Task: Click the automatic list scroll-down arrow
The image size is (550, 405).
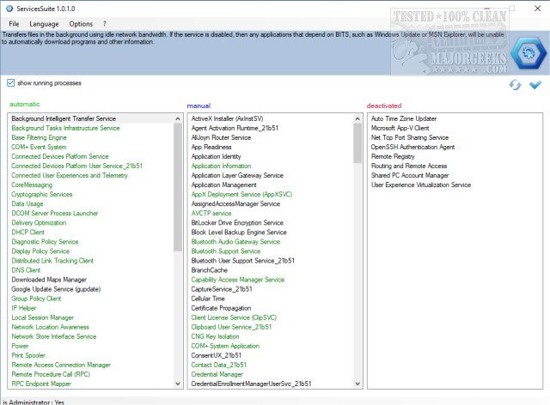Action: (x=178, y=384)
